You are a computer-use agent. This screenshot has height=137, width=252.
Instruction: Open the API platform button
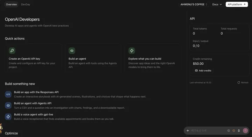pos(237,4)
